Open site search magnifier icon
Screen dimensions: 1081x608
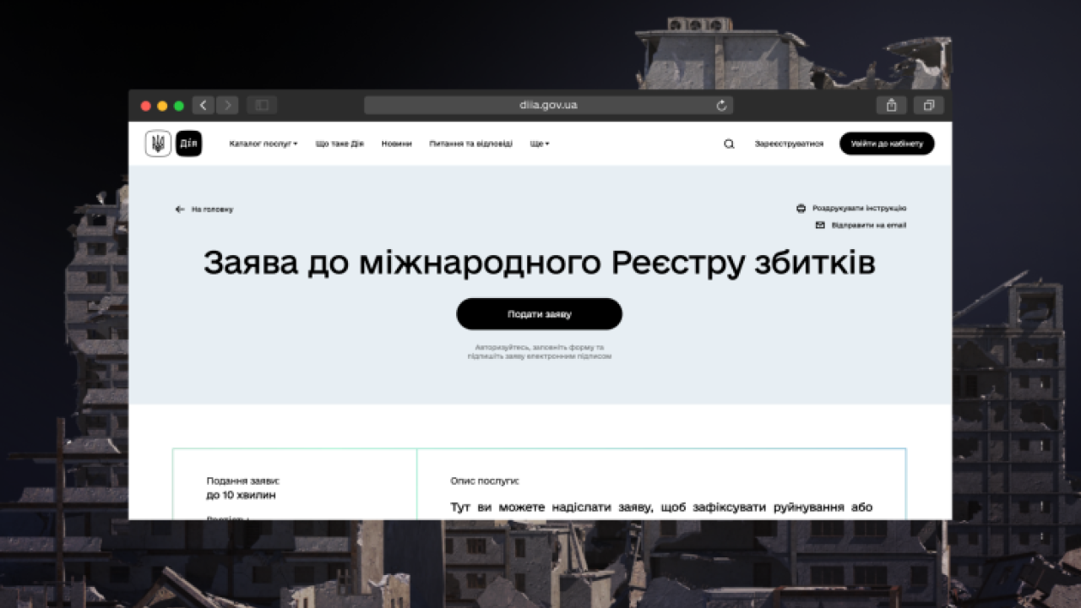(729, 144)
